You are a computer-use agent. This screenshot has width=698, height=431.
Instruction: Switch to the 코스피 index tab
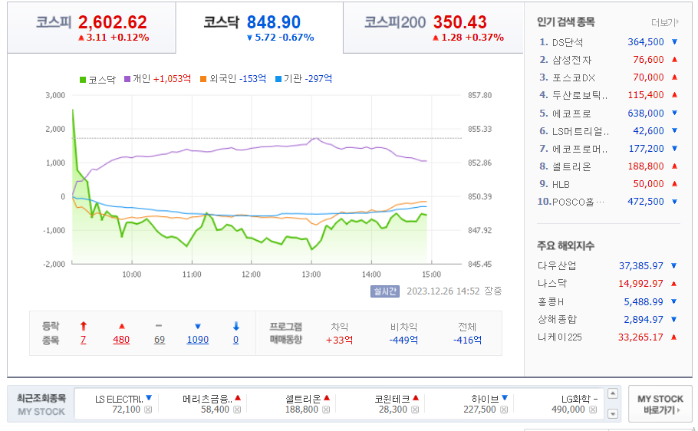tap(92, 28)
